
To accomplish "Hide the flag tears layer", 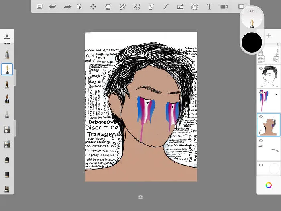I will [x=261, y=92].
